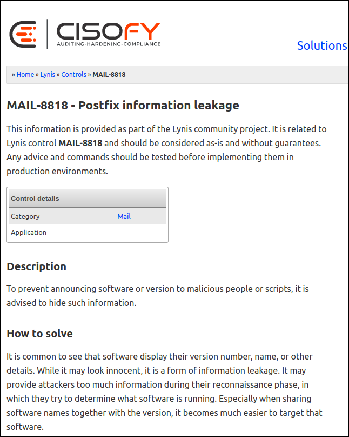349x437 pixels.
Task: Click the separator chevron before MAIL-8818
Action: point(89,75)
